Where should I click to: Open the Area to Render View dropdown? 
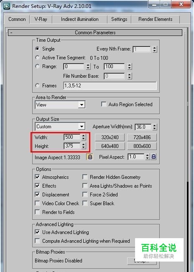60,105
